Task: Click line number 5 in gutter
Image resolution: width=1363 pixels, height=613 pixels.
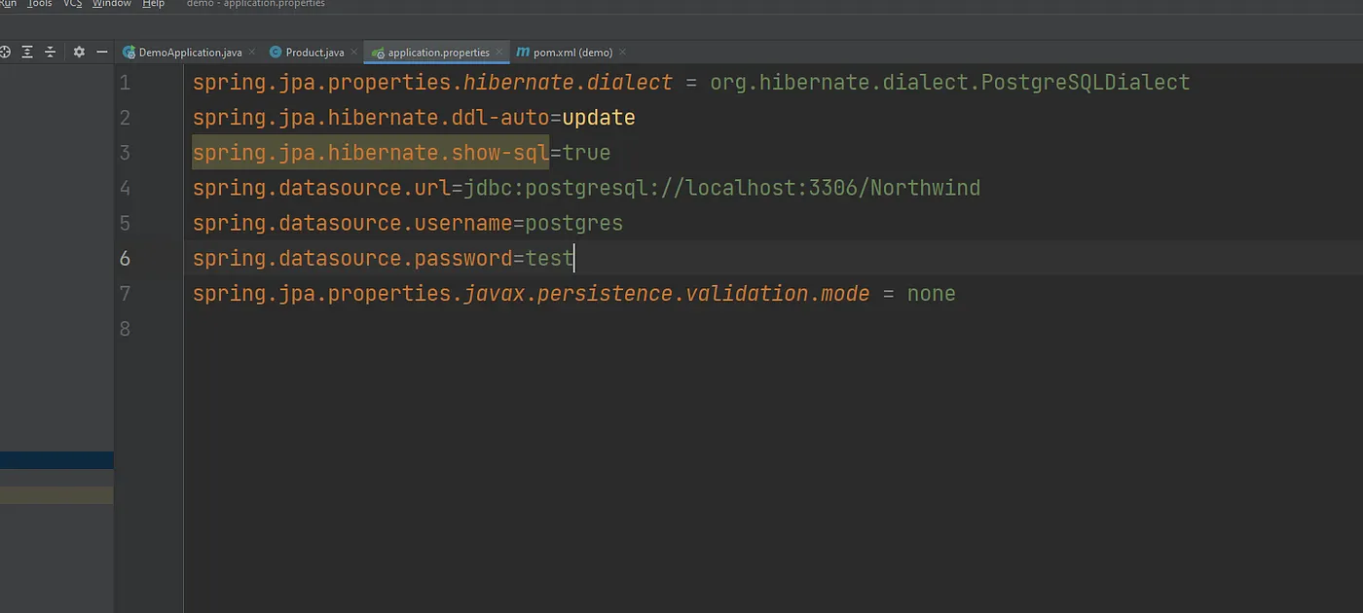Action: pyautogui.click(x=125, y=223)
